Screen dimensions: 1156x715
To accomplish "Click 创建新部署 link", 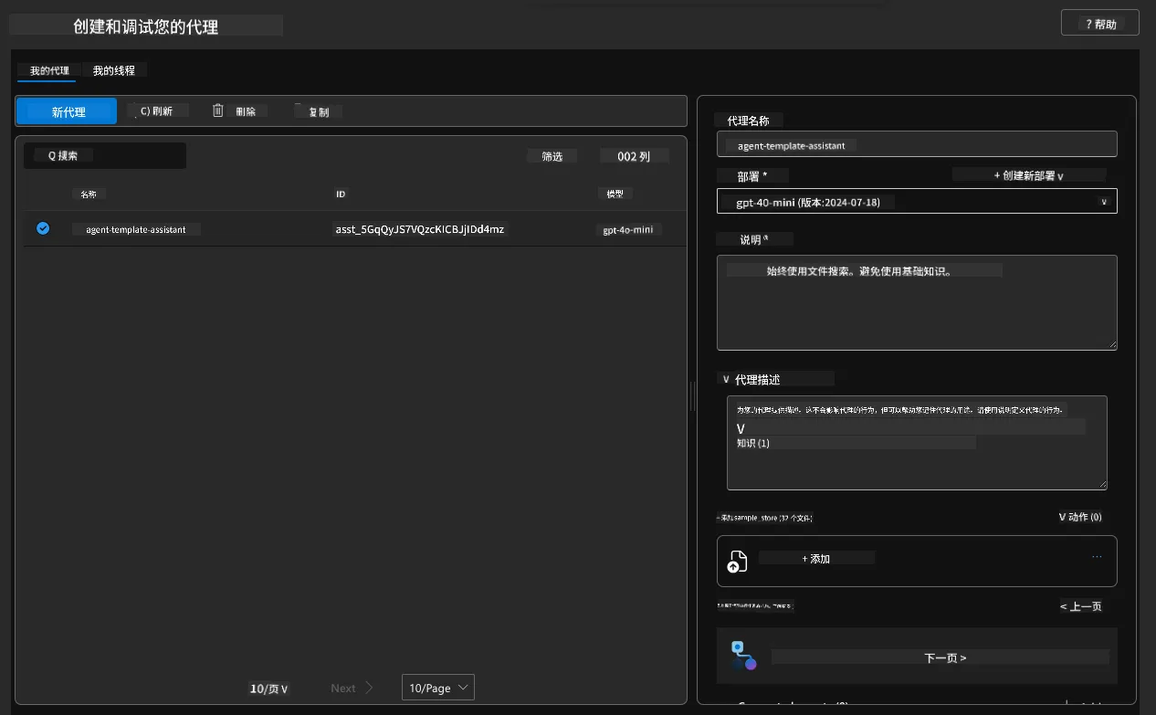I will pyautogui.click(x=1029, y=174).
